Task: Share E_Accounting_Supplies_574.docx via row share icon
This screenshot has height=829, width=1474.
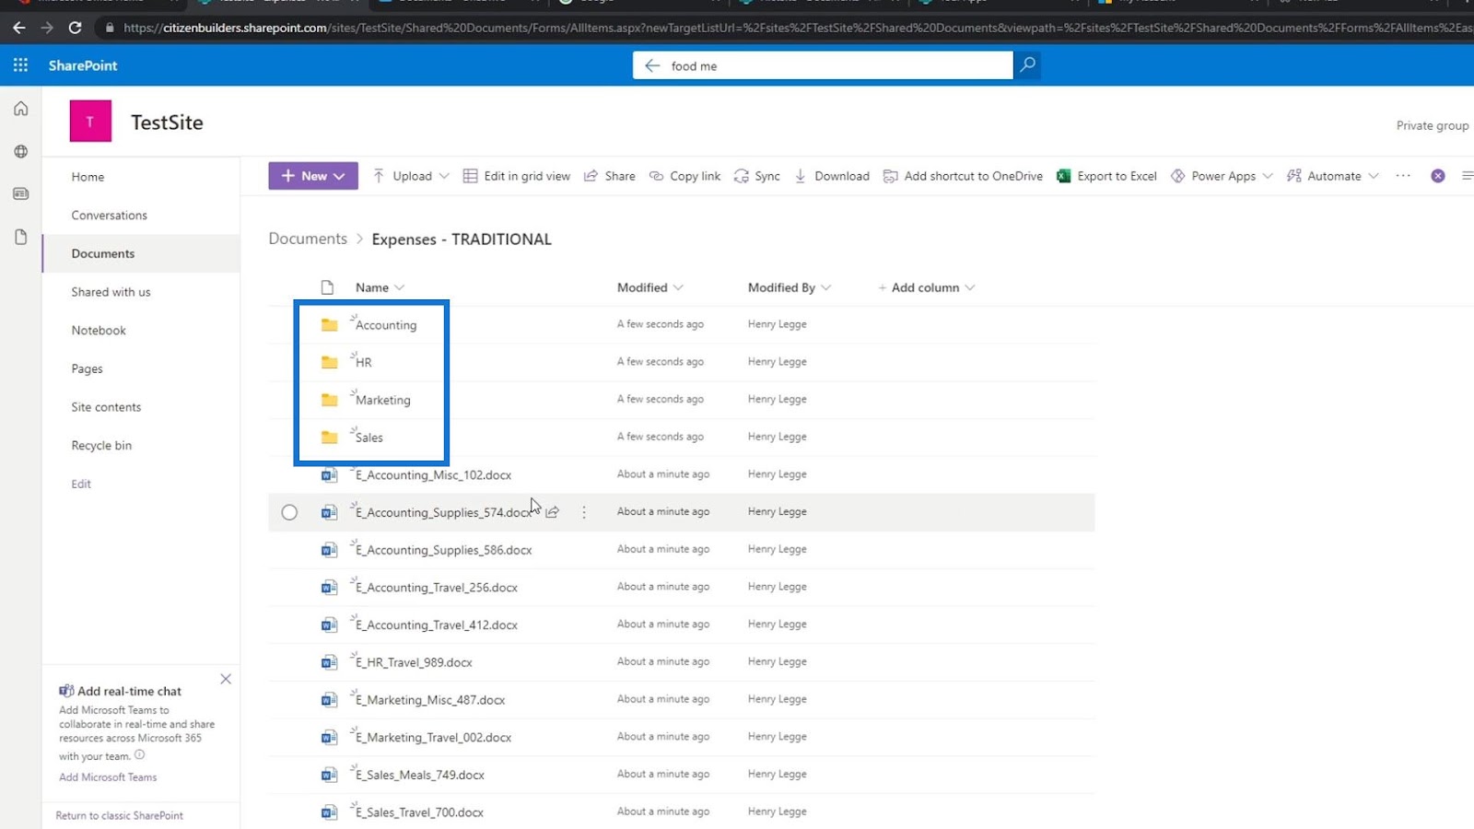Action: click(x=553, y=512)
